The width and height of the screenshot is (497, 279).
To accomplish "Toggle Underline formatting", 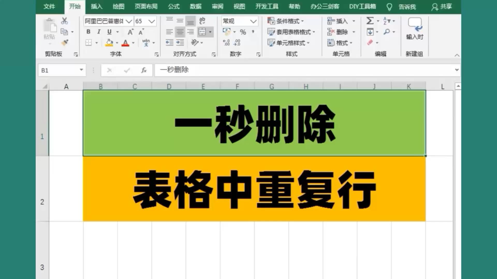I will [109, 32].
